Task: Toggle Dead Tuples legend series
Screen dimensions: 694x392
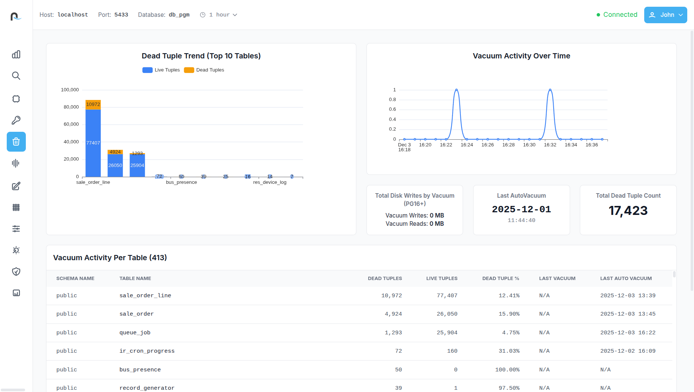Action: tap(204, 70)
